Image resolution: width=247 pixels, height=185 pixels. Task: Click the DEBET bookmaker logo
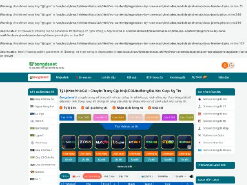(x=135, y=142)
